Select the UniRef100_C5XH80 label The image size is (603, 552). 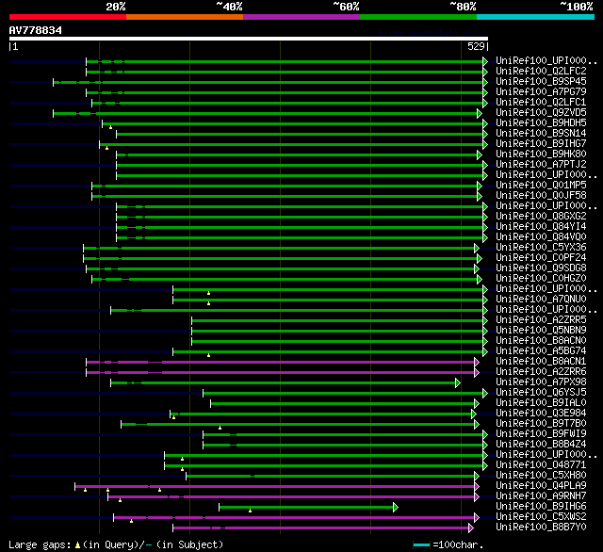click(x=541, y=476)
